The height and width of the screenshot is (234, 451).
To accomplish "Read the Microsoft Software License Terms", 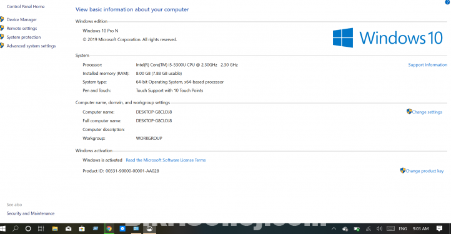I will pos(166,160).
